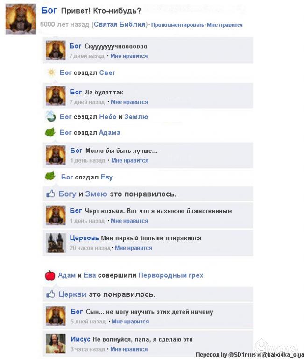304x359 pixels.
Task: Click the 'Иисус' name link
Action: coord(80,339)
